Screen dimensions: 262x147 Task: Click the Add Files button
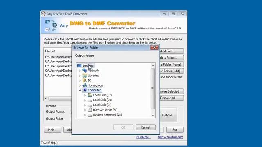coord(172,51)
